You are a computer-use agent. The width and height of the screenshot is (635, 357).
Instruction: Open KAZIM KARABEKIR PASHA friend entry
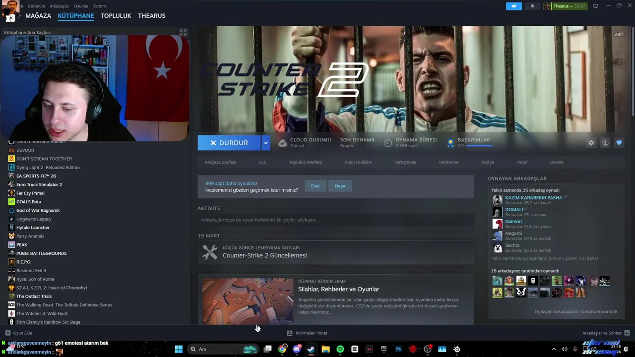click(x=533, y=198)
